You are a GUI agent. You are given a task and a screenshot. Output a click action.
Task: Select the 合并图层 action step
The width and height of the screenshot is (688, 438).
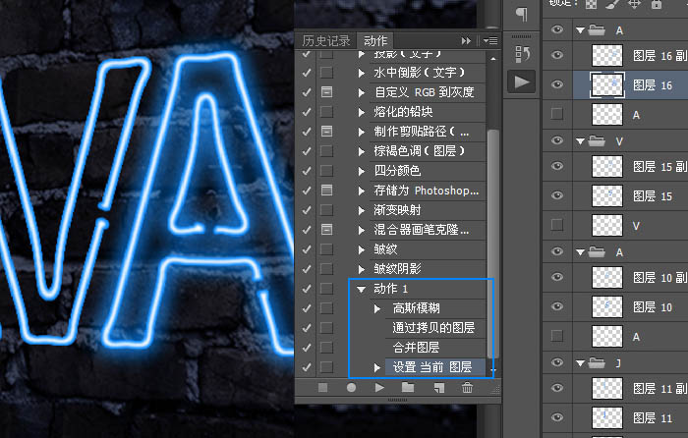pyautogui.click(x=415, y=347)
